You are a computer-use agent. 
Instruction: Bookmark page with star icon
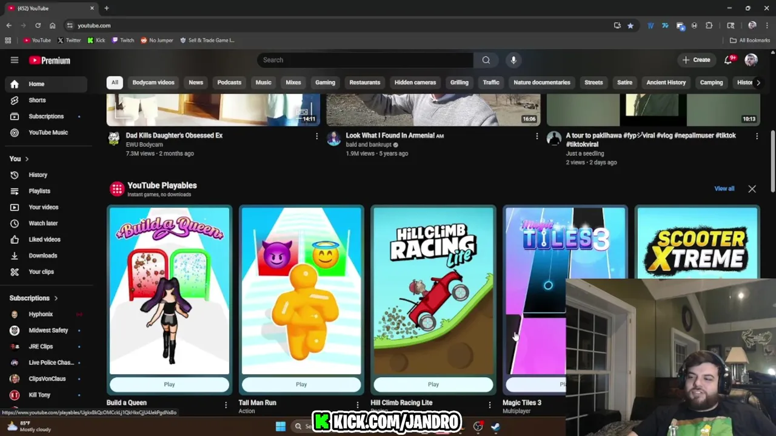[x=630, y=25]
